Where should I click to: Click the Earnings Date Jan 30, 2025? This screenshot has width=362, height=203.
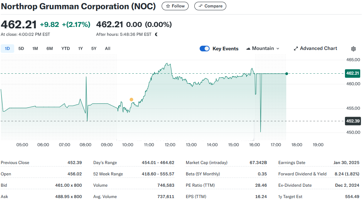[x=346, y=163]
